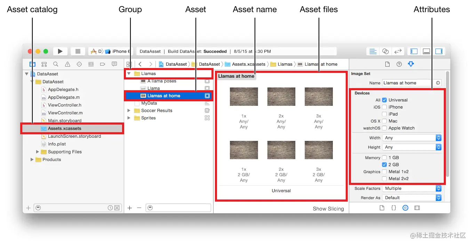Enable the Mac device checkbox
Viewport: 473px width, 246px height.
tap(384, 121)
